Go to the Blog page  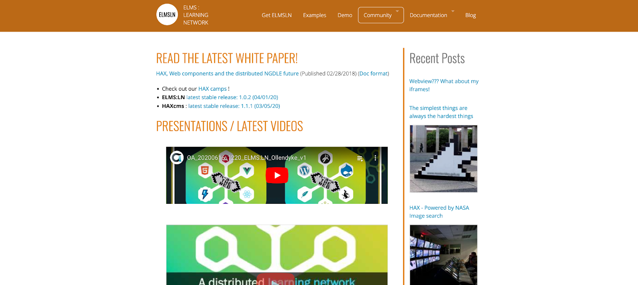tap(471, 15)
